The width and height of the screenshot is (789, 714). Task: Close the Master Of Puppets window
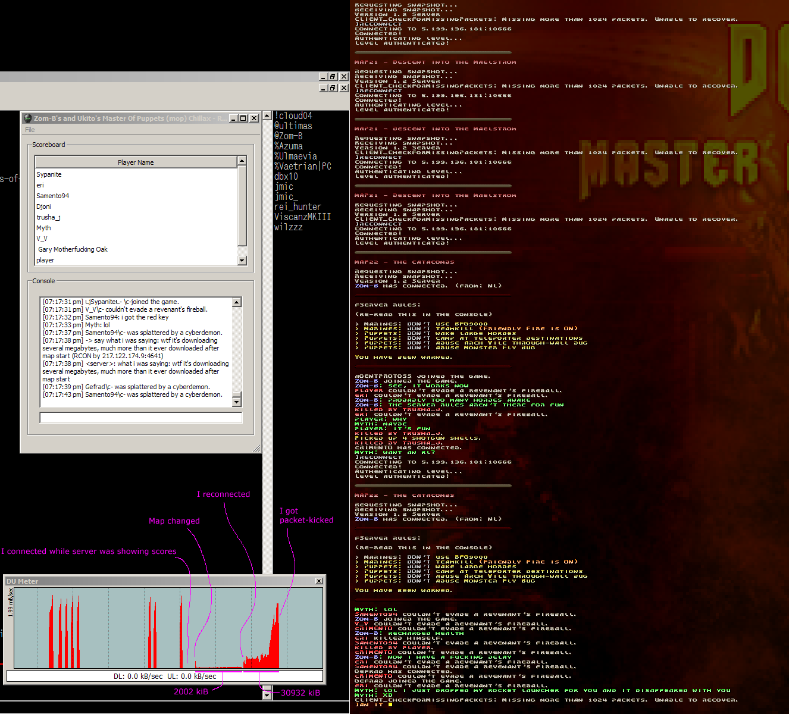tap(254, 118)
